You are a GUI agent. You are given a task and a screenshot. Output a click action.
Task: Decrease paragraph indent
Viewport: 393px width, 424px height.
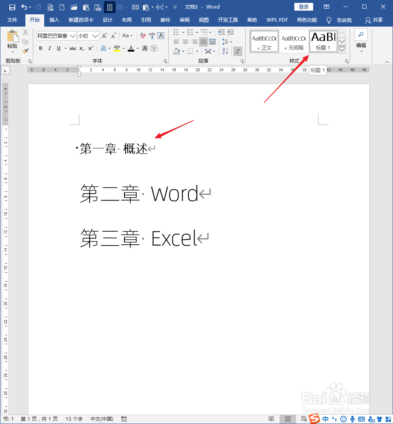(x=221, y=32)
